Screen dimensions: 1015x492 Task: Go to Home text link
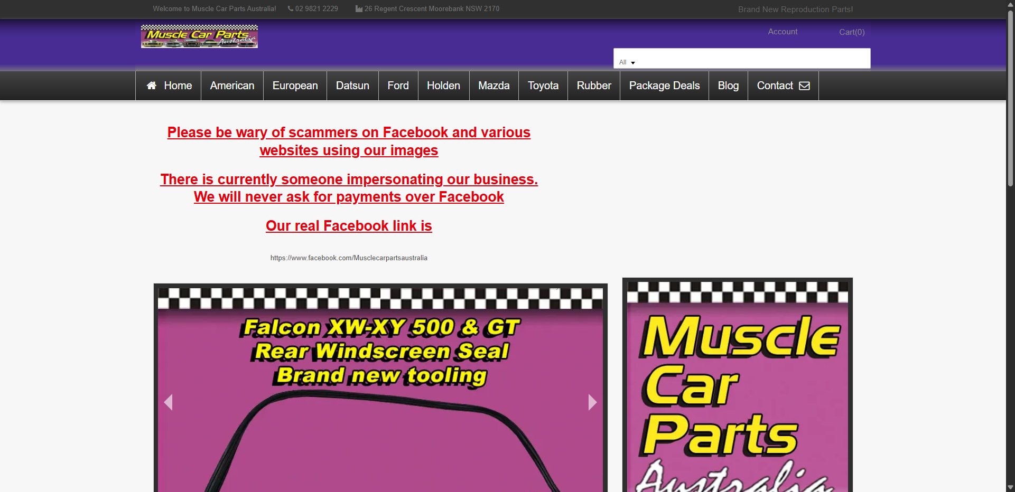(178, 86)
